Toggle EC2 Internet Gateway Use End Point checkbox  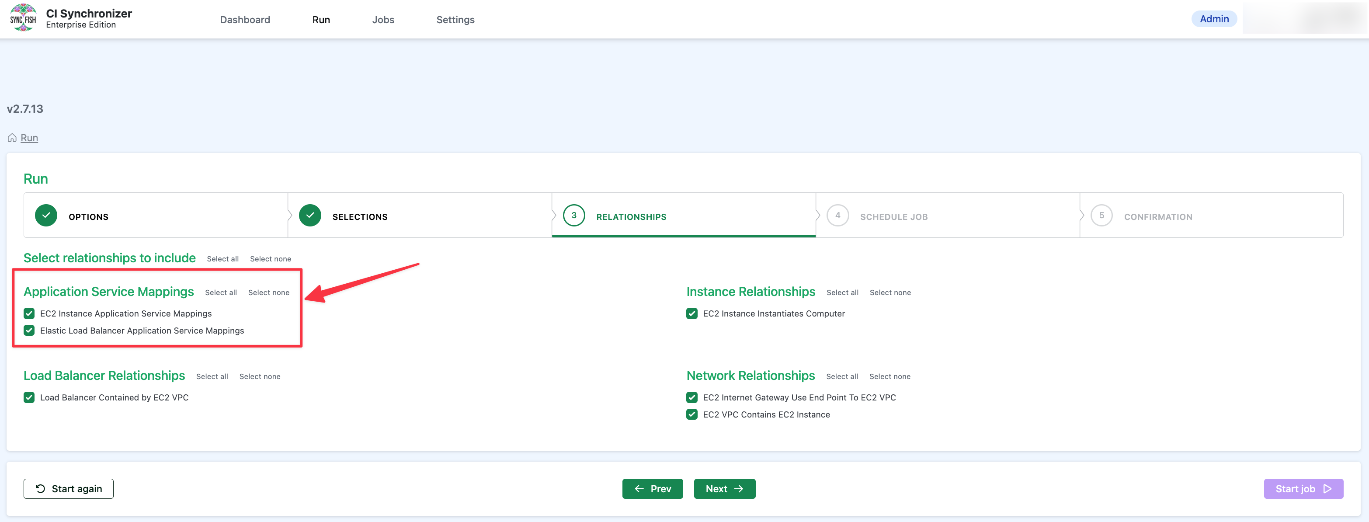[x=692, y=397]
